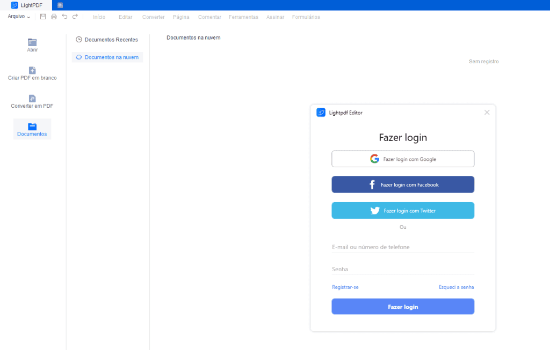Expand the Arquivo dropdown menu
550x350 pixels.
pyautogui.click(x=19, y=17)
